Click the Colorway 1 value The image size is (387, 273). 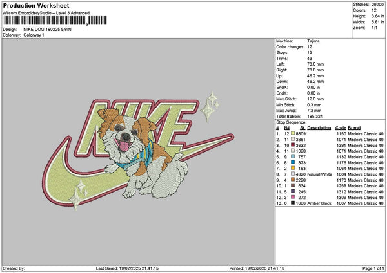pyautogui.click(x=34, y=35)
